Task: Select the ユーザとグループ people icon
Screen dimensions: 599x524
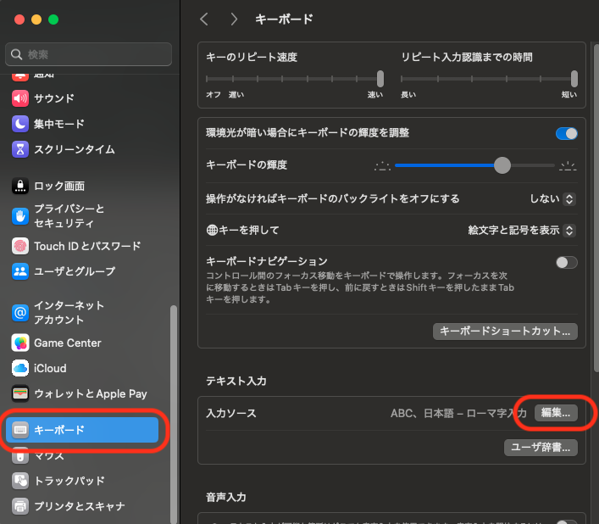Action: point(20,271)
